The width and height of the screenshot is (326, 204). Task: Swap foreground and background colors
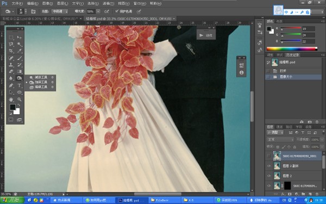point(18,105)
